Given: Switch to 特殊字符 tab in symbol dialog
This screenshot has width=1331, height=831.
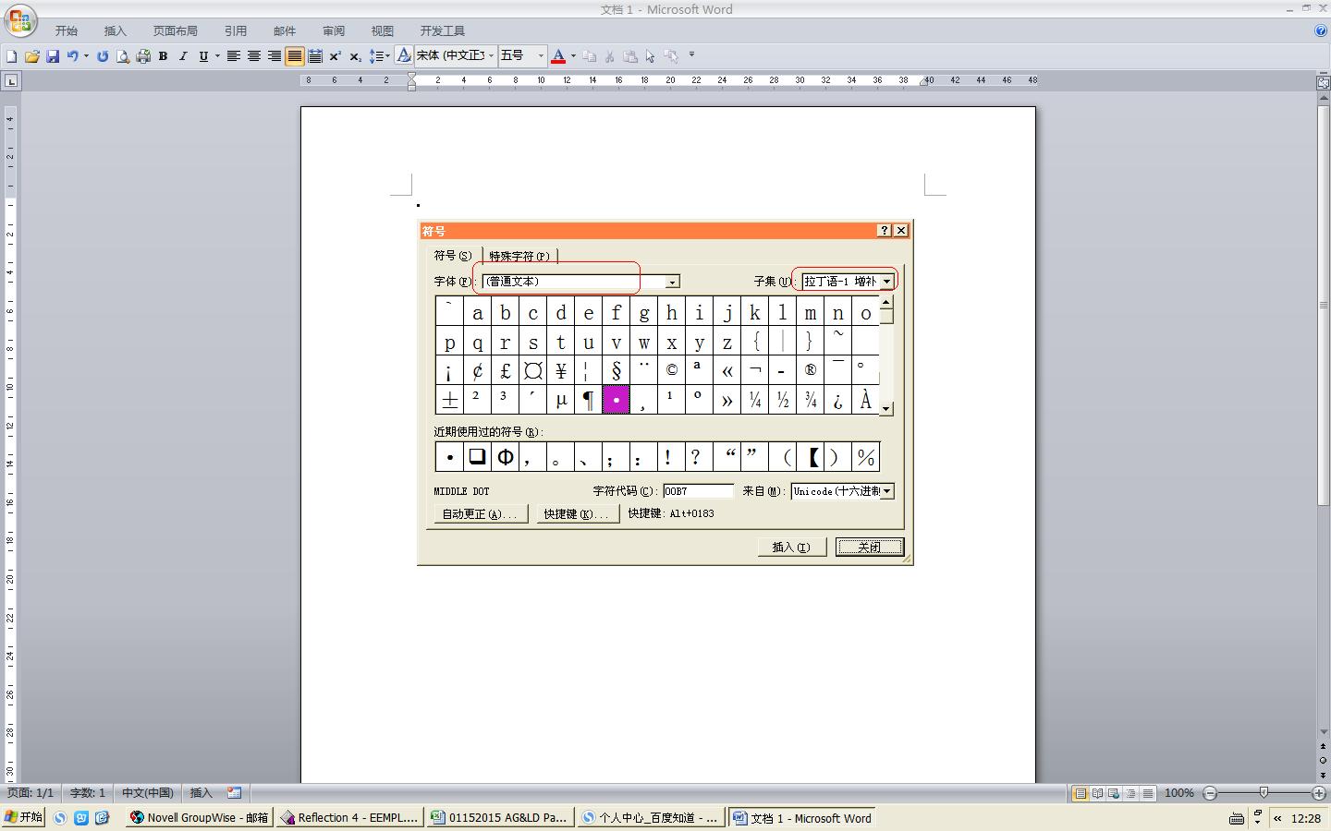Looking at the screenshot, I should [x=519, y=256].
